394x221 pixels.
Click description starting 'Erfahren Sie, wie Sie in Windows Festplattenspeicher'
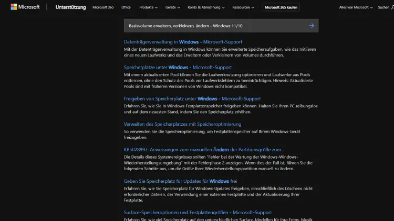click(221, 109)
